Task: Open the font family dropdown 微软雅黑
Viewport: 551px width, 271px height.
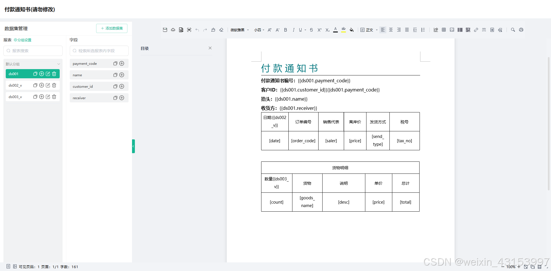Action: tap(240, 30)
